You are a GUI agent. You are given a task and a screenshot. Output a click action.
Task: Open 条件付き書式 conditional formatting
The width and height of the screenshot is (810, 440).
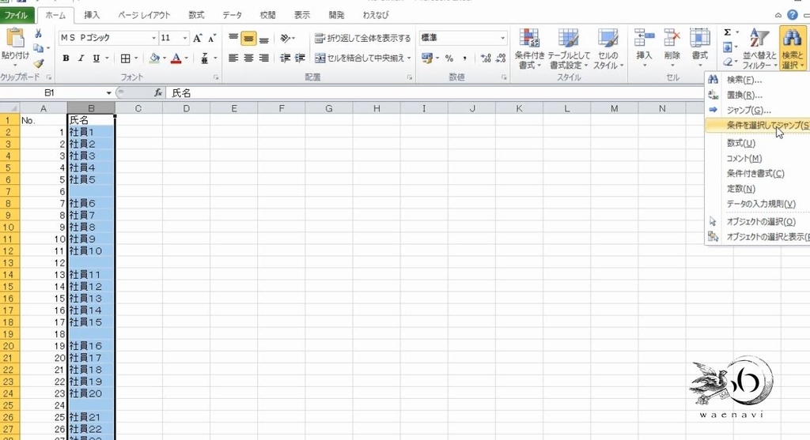pos(529,50)
